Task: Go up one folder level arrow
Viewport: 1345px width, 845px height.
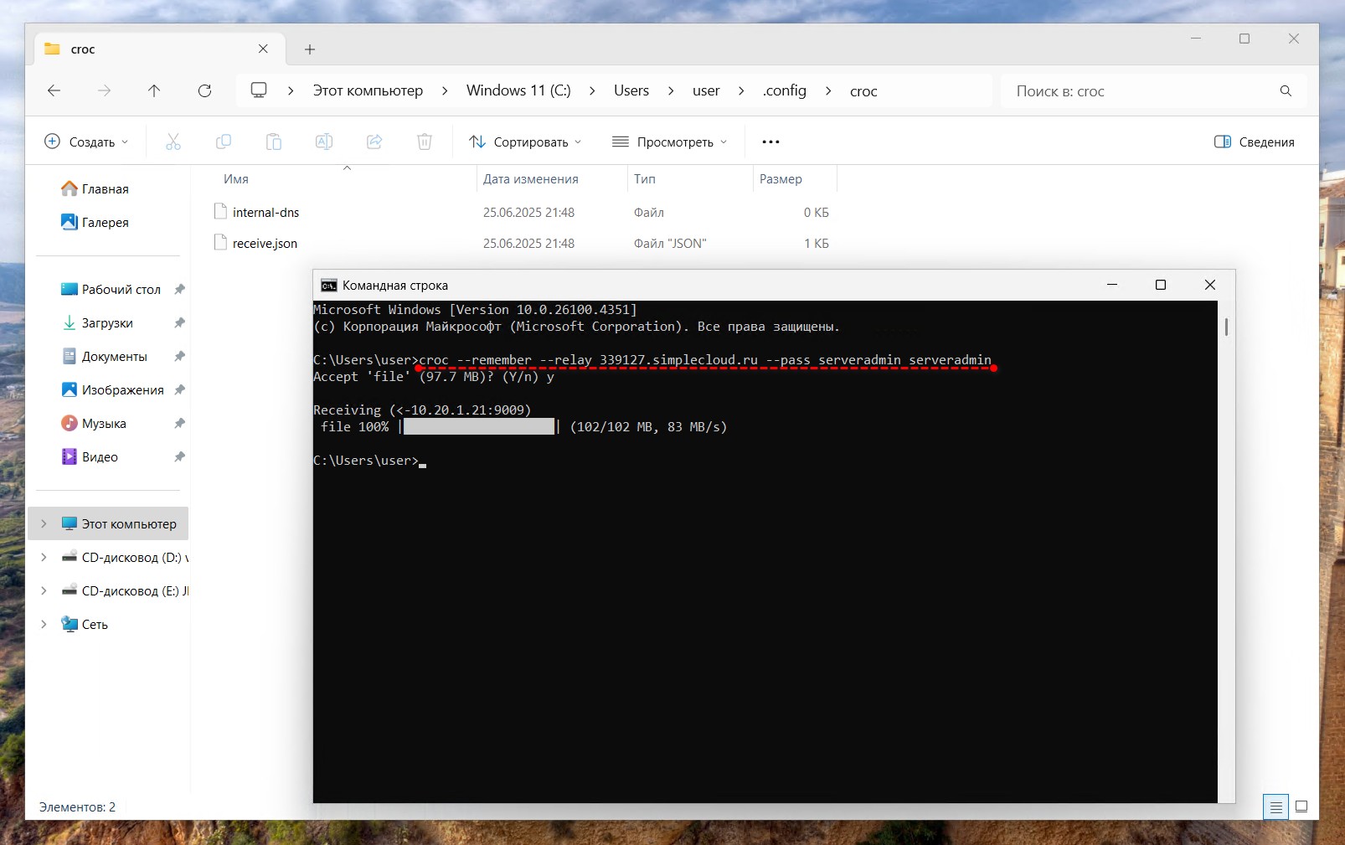Action: [x=154, y=90]
